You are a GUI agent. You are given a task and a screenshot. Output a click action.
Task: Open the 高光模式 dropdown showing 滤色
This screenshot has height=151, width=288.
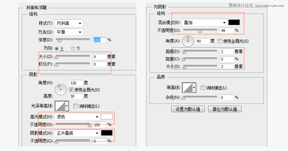[77, 117]
